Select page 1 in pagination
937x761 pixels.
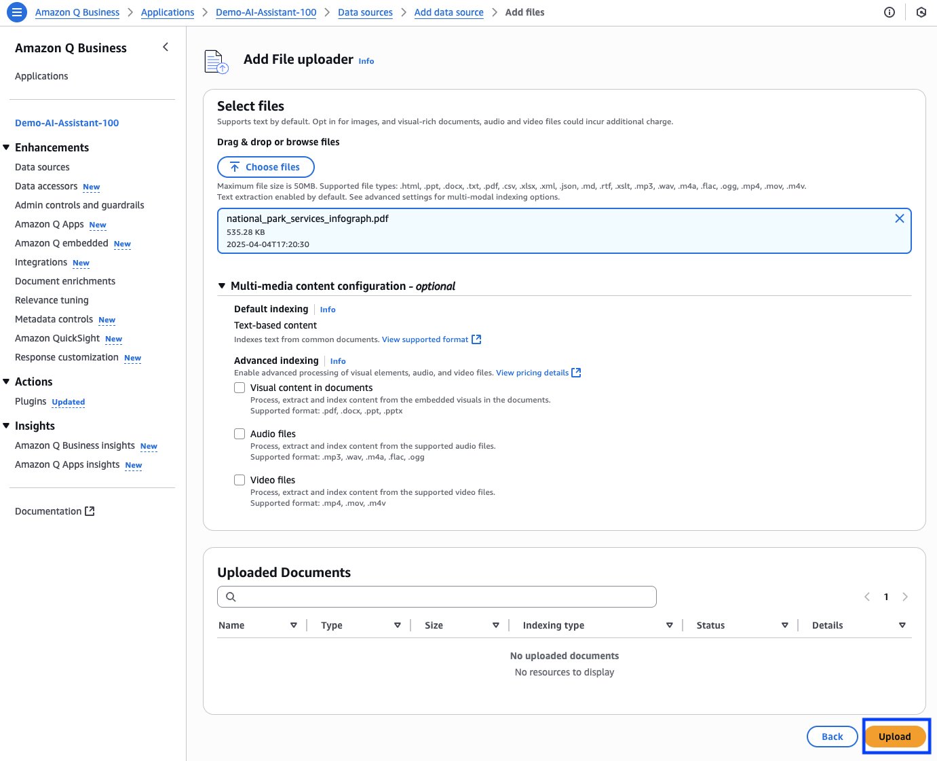pyautogui.click(x=886, y=597)
